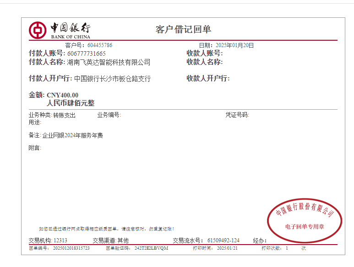
Task: Click transaction institution 12313
Action: pyautogui.click(x=60, y=240)
